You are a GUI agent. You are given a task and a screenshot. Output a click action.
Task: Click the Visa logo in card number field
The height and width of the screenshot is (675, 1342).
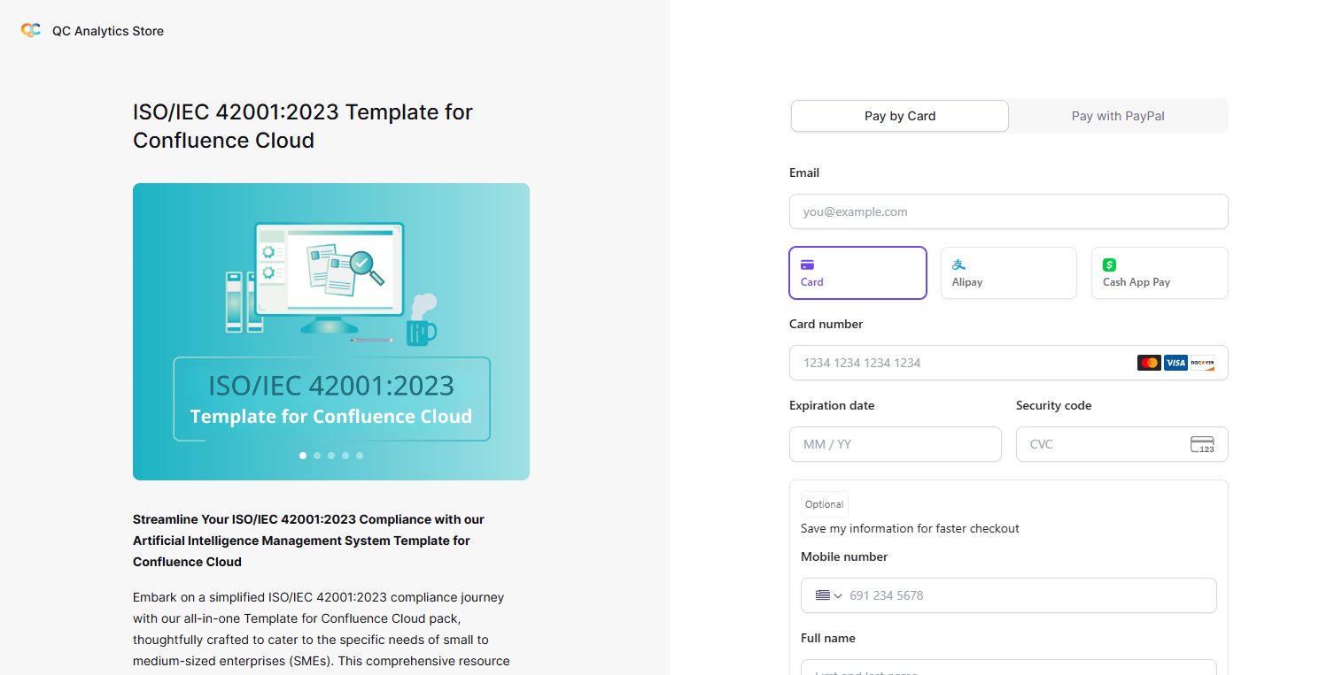coord(1175,363)
